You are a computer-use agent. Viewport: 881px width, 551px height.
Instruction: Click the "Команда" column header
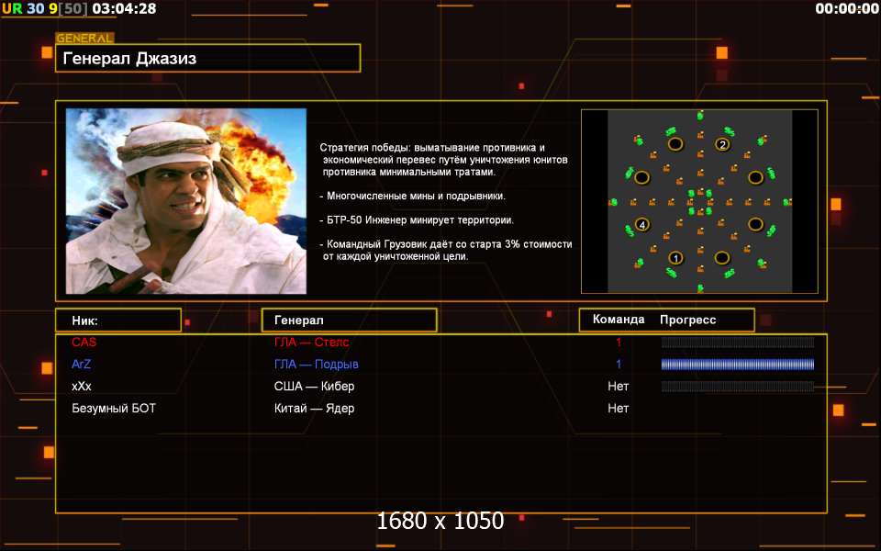pyautogui.click(x=618, y=320)
